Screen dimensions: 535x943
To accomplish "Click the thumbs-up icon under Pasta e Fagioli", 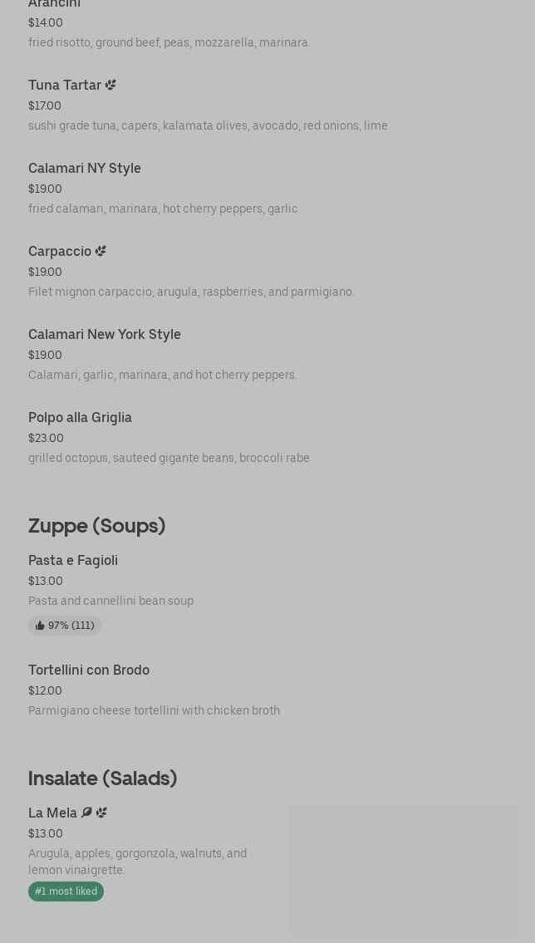I will [40, 626].
